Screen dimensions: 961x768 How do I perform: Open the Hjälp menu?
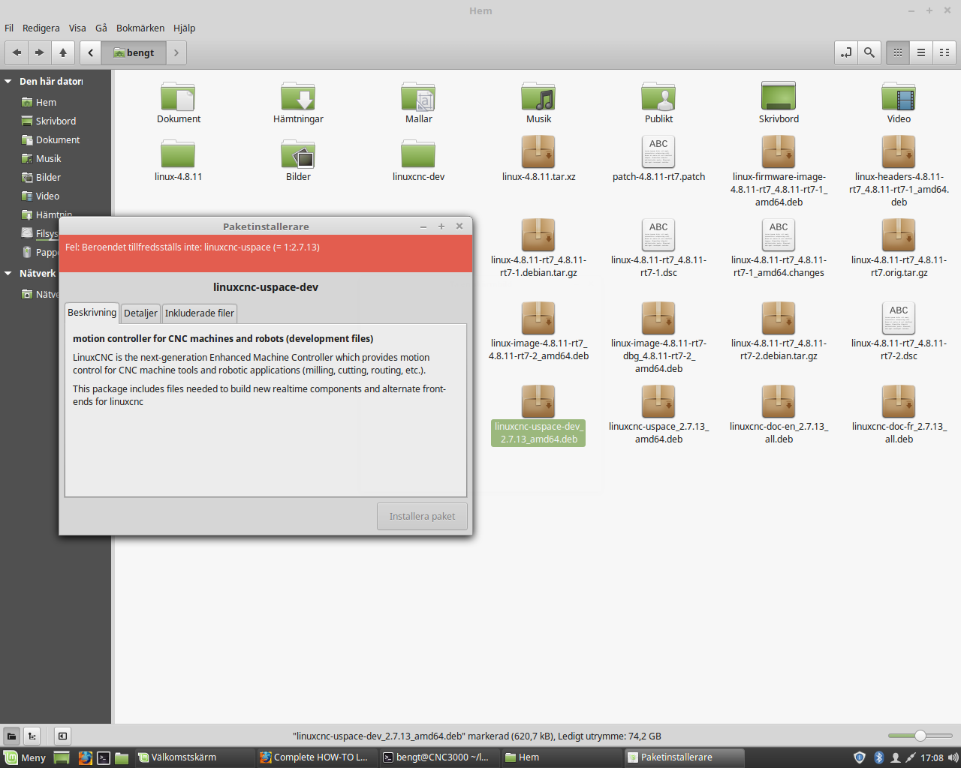pyautogui.click(x=184, y=28)
